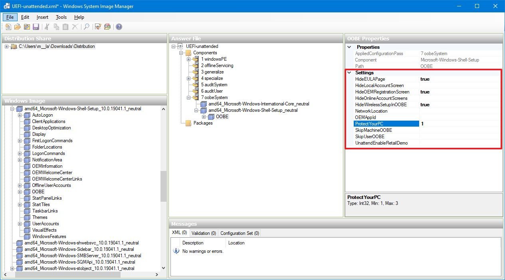Open Help with the question mark icon
505x280 pixels.
tap(119, 27)
